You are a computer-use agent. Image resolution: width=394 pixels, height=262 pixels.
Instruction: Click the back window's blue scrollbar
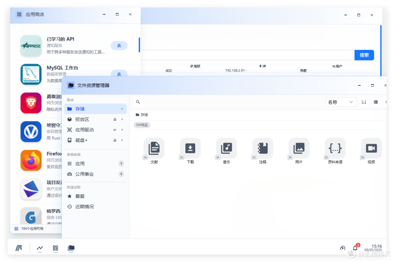(x=381, y=50)
